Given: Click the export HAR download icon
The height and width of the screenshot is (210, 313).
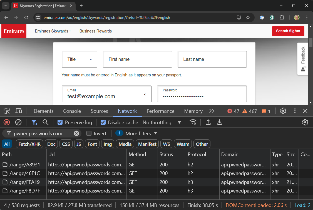Looking at the screenshot, I should coord(220,122).
